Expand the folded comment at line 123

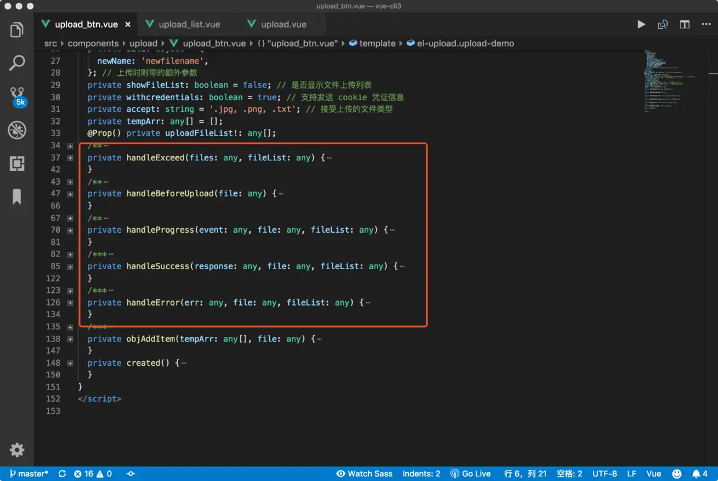pyautogui.click(x=70, y=291)
